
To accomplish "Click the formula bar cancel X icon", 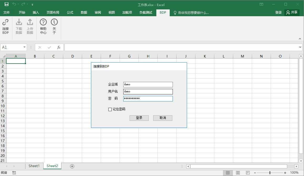I will point(40,47).
